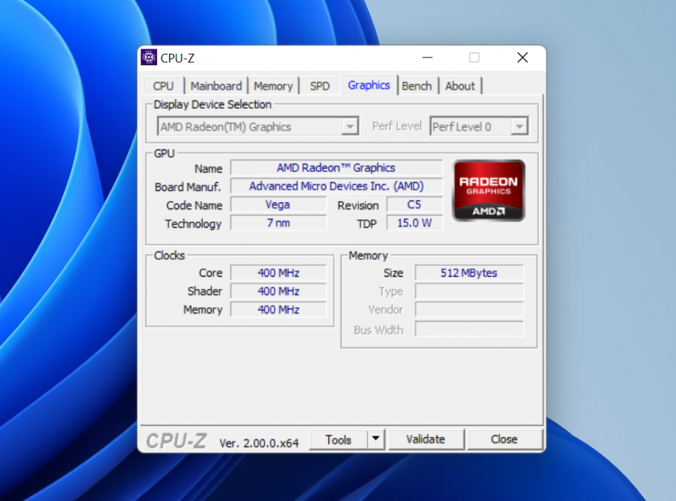Viewport: 676px width, 501px height.
Task: Minimize the CPU-Z window
Action: [x=427, y=57]
